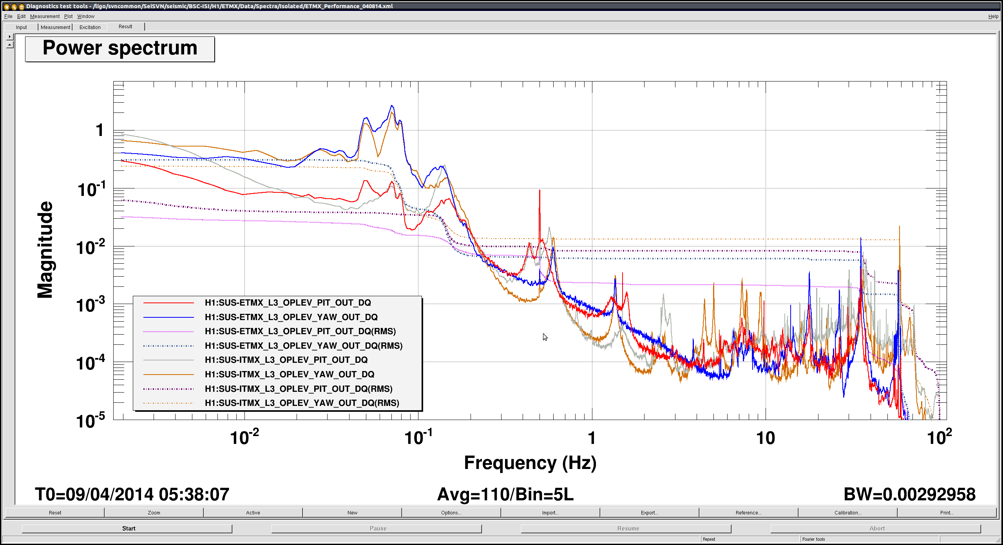Click the Magnitude axis label
This screenshot has height=545, width=1003.
pyautogui.click(x=45, y=250)
